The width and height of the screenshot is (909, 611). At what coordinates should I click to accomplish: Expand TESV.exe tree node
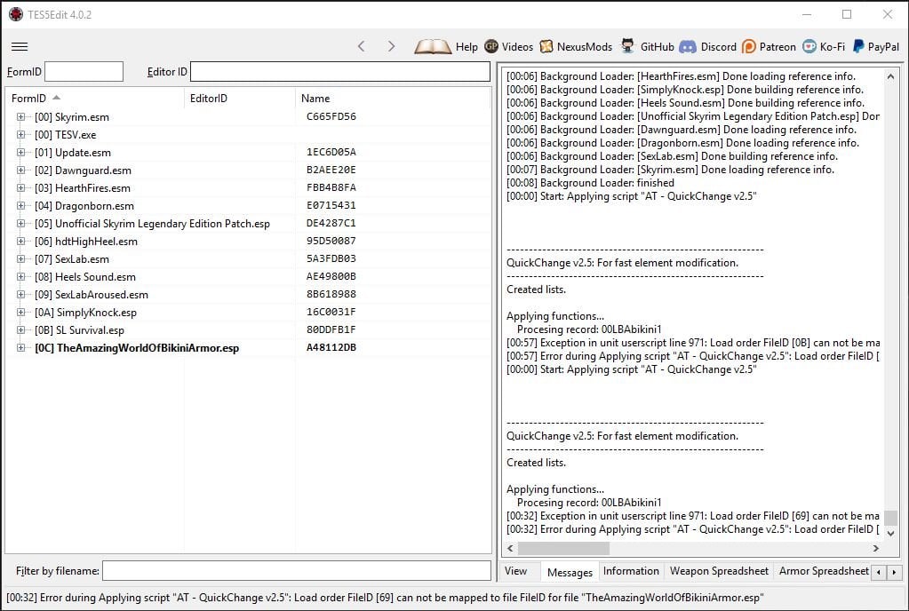tap(20, 134)
